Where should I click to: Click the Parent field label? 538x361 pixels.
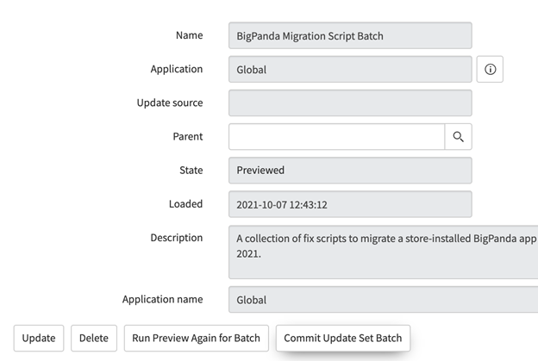[187, 136]
